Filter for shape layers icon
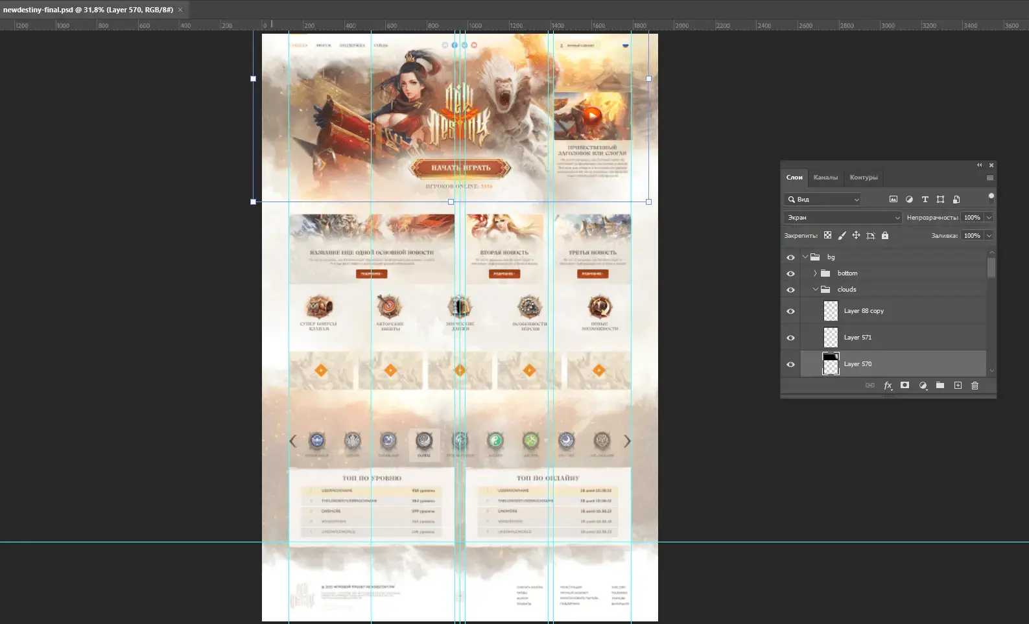The image size is (1029, 624). (940, 200)
